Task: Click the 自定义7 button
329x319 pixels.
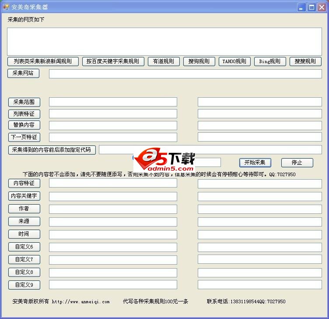Action: coord(24,259)
